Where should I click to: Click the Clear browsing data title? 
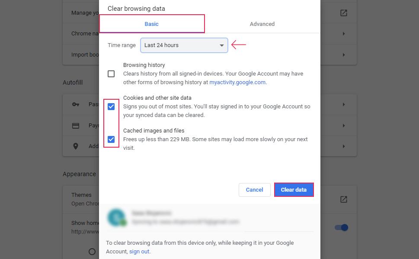tap(136, 9)
